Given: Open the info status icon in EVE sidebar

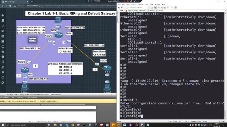Looking at the screenshot, I should 3,57.
